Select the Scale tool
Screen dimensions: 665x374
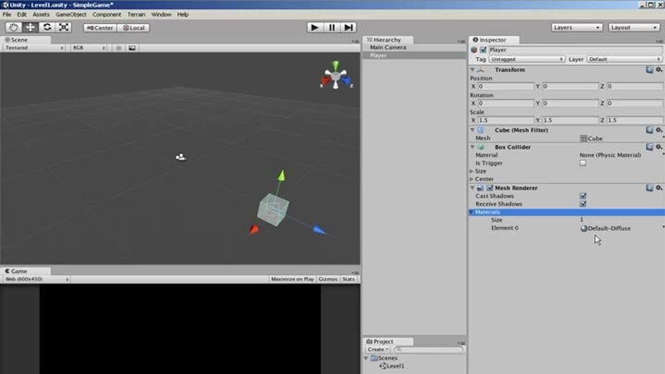(x=62, y=27)
